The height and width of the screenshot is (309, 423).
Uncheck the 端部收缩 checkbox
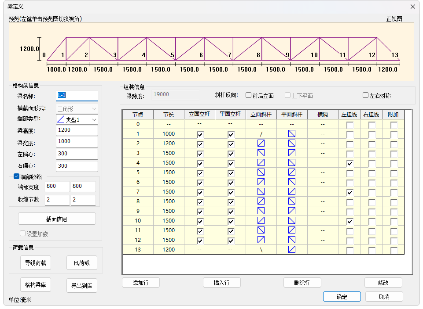tap(17, 176)
